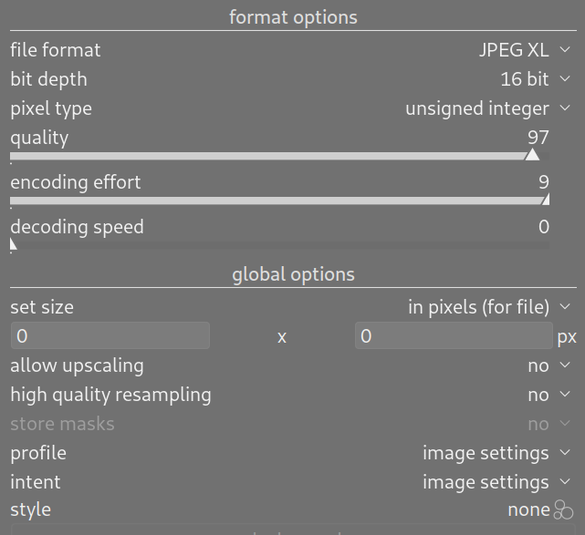The width and height of the screenshot is (585, 535).
Task: Click the style picker icon
Action: [x=564, y=510]
